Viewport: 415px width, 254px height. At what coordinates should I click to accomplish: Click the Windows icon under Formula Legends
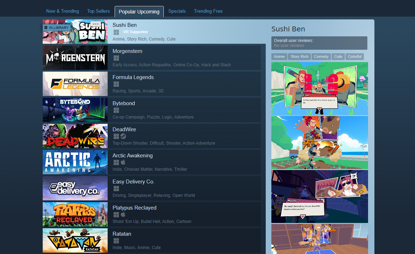[x=116, y=84]
